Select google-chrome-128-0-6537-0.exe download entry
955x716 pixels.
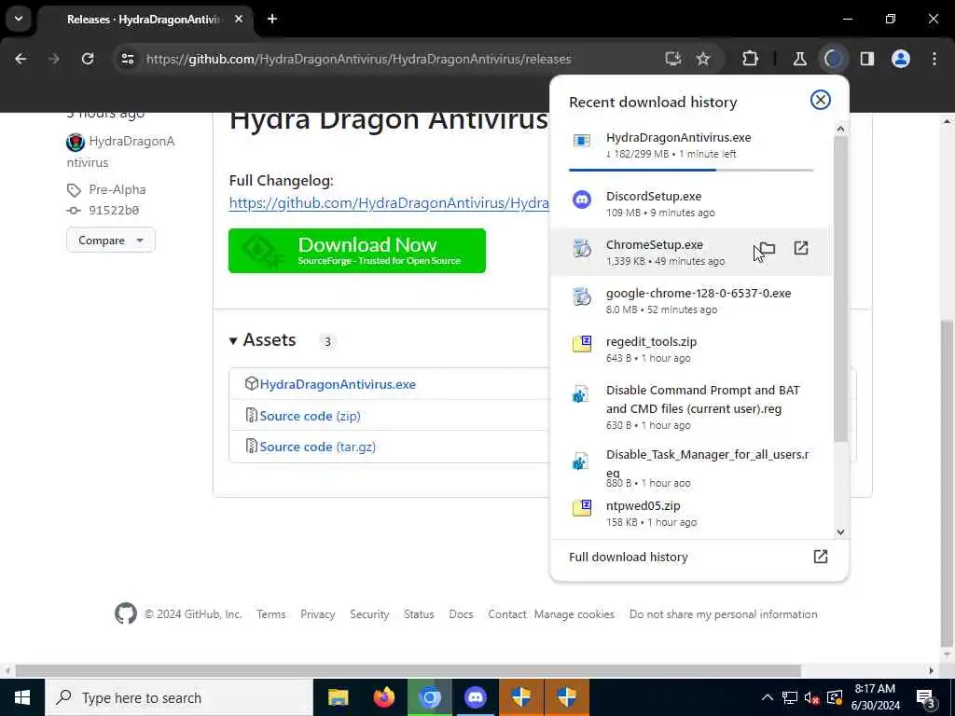pyautogui.click(x=691, y=300)
